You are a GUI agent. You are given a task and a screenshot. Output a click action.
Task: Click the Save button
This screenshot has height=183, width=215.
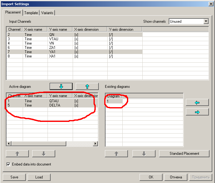click(14, 177)
